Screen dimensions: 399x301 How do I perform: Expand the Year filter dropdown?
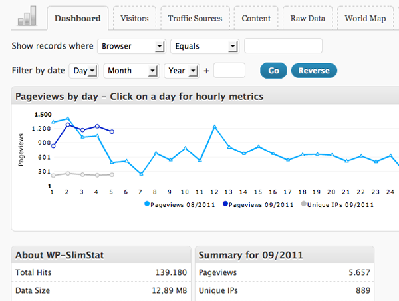pyautogui.click(x=183, y=71)
